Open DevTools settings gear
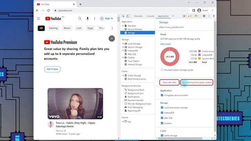 coord(204,16)
